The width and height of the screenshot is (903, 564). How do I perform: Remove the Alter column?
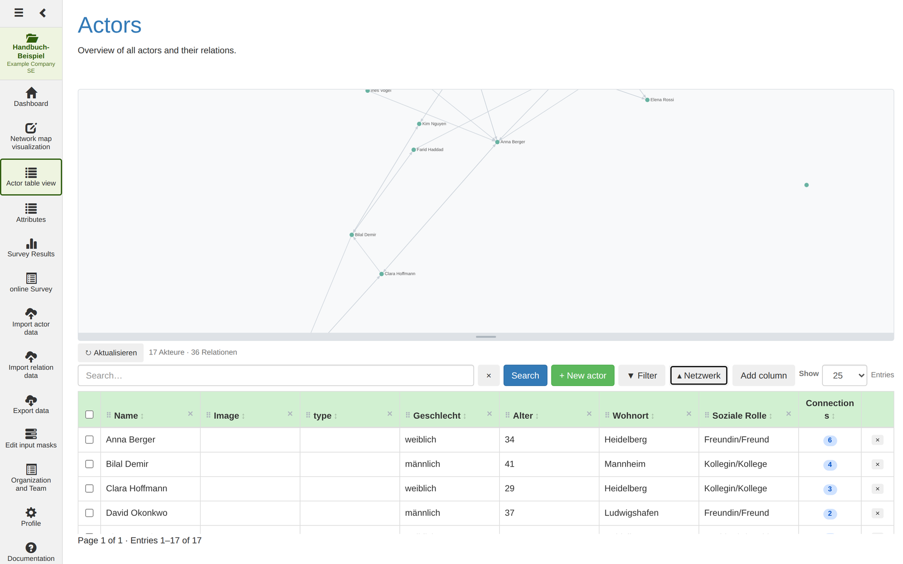coord(589,414)
